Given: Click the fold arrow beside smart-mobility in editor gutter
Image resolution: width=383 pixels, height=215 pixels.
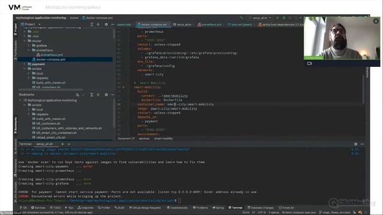Looking at the screenshot, I should pyautogui.click(x=124, y=87).
